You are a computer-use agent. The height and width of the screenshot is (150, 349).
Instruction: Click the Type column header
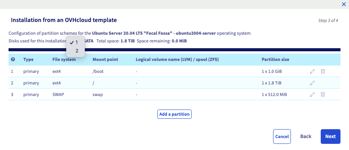click(28, 59)
